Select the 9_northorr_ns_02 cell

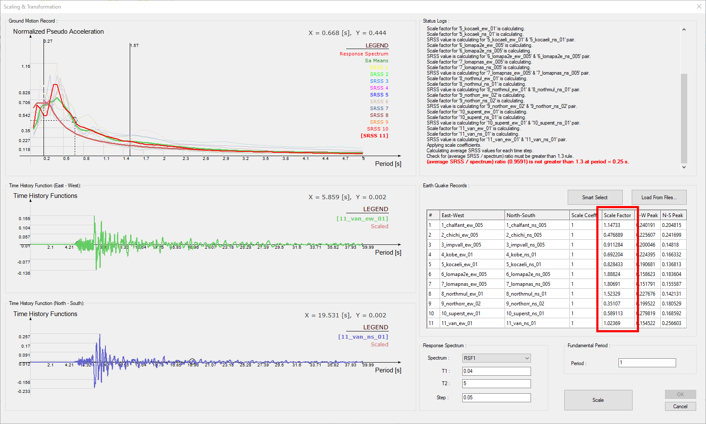(525, 304)
